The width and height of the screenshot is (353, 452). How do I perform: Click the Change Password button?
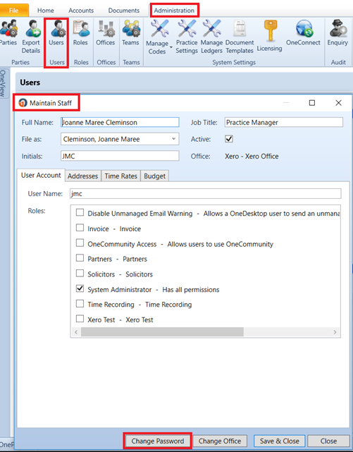[x=158, y=441]
